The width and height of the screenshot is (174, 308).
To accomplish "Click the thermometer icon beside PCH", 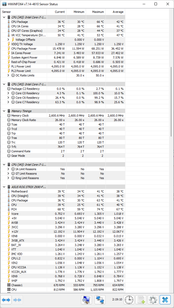I will tap(9, 209).
